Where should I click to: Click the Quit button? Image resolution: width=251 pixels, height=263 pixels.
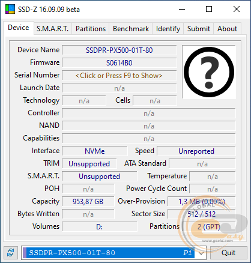click(228, 253)
